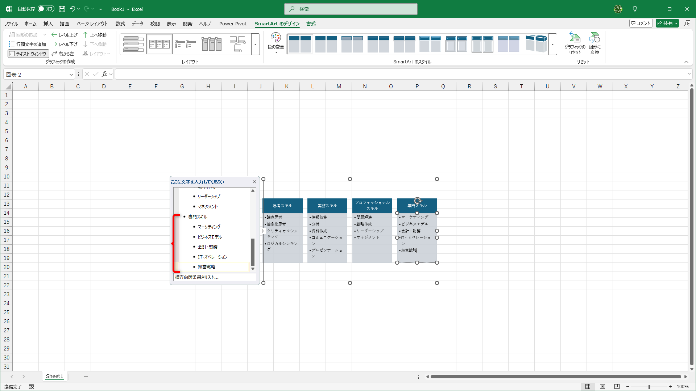This screenshot has height=391, width=696.
Task: Expand the SmartArt Styles gallery
Action: [552, 44]
